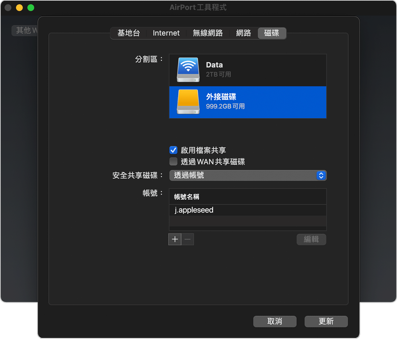Open the 無線網路 tab
The width and height of the screenshot is (397, 339).
tap(208, 33)
